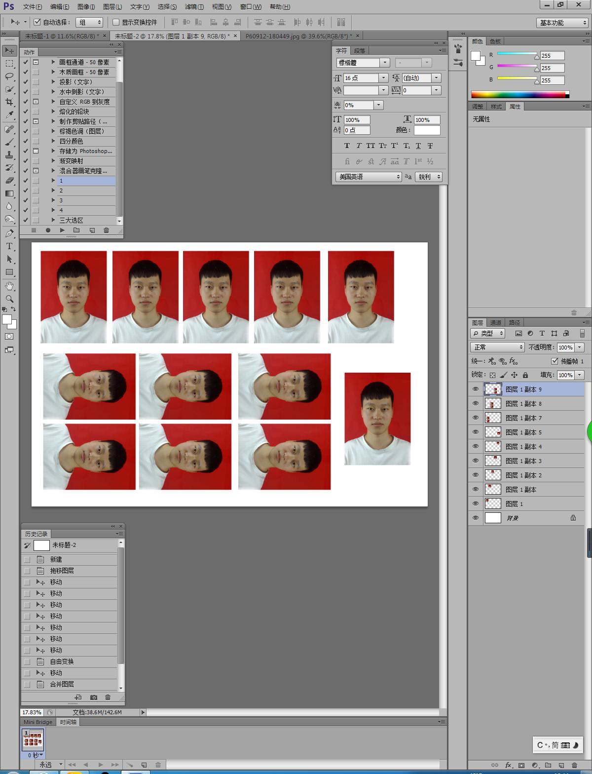The image size is (592, 774).
Task: Delete the selected layer with trash icon
Action: pyautogui.click(x=574, y=765)
